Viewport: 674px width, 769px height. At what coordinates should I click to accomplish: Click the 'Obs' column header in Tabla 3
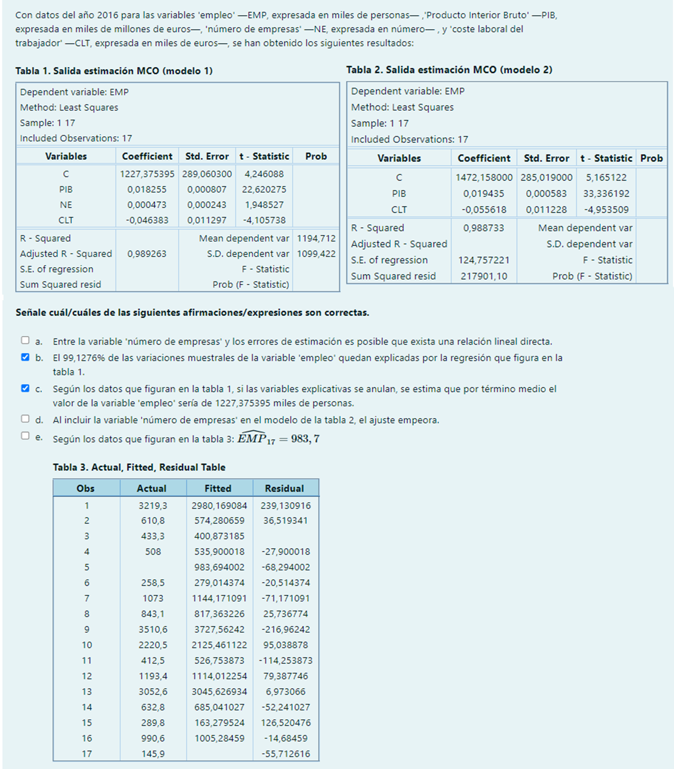pyautogui.click(x=86, y=488)
